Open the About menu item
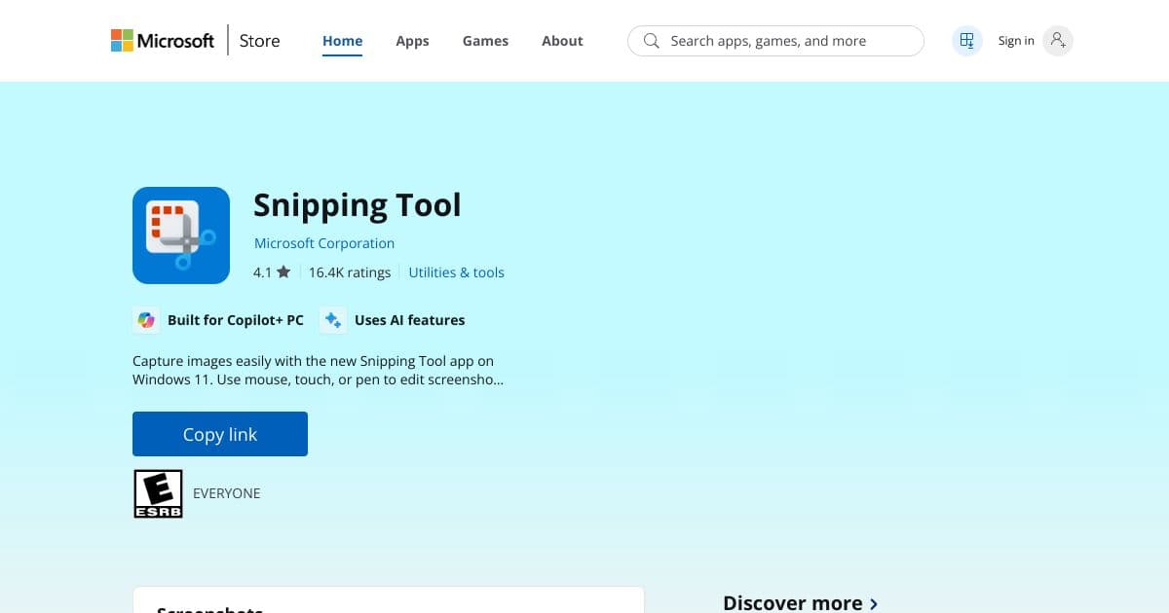Viewport: 1169px width, 613px height. point(562,41)
